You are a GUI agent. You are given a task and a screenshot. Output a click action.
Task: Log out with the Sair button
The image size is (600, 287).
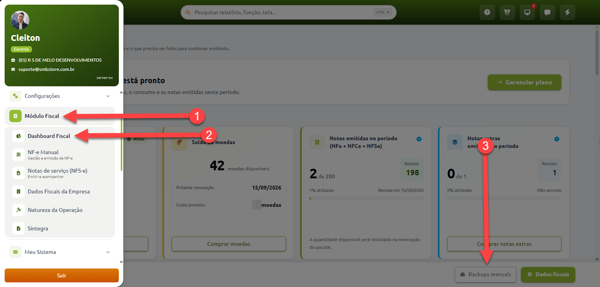click(62, 275)
